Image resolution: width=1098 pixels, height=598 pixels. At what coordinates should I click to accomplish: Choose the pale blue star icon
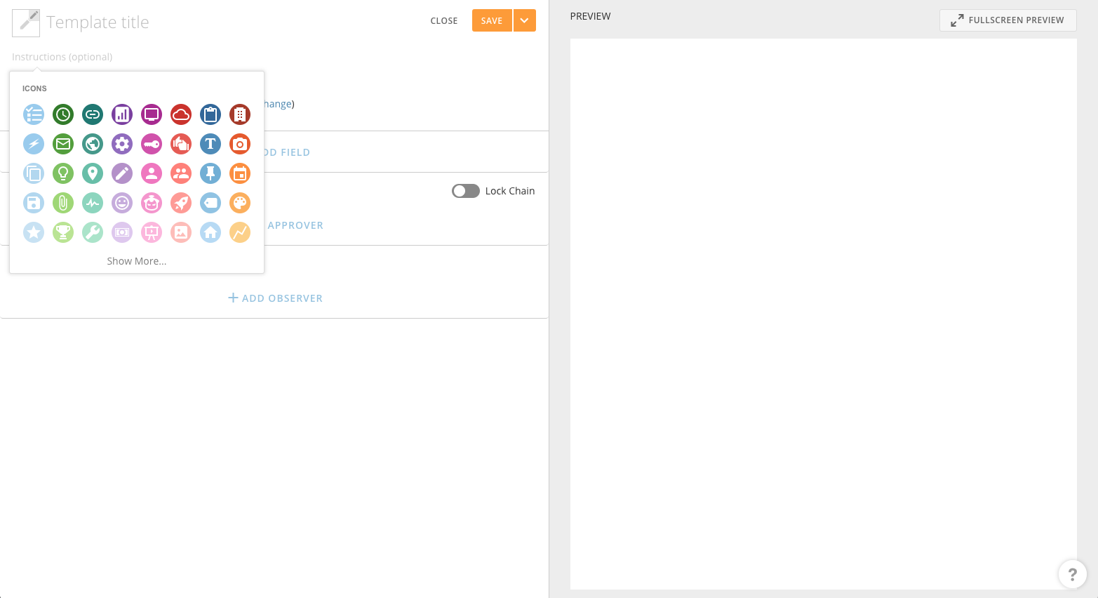pyautogui.click(x=34, y=232)
